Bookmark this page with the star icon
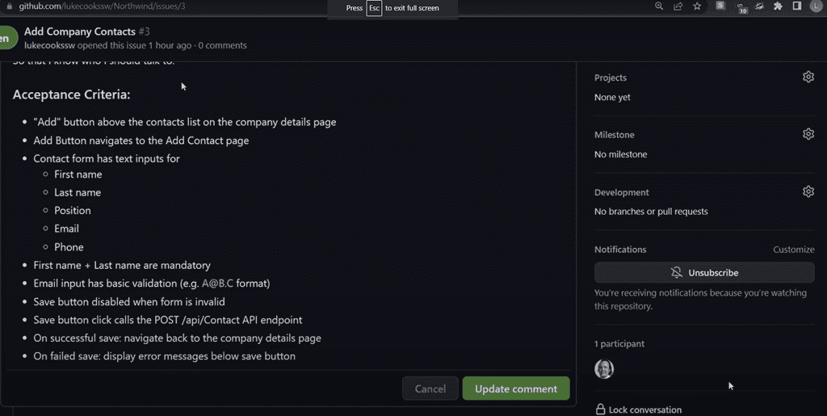This screenshot has height=416, width=827. 697,6
